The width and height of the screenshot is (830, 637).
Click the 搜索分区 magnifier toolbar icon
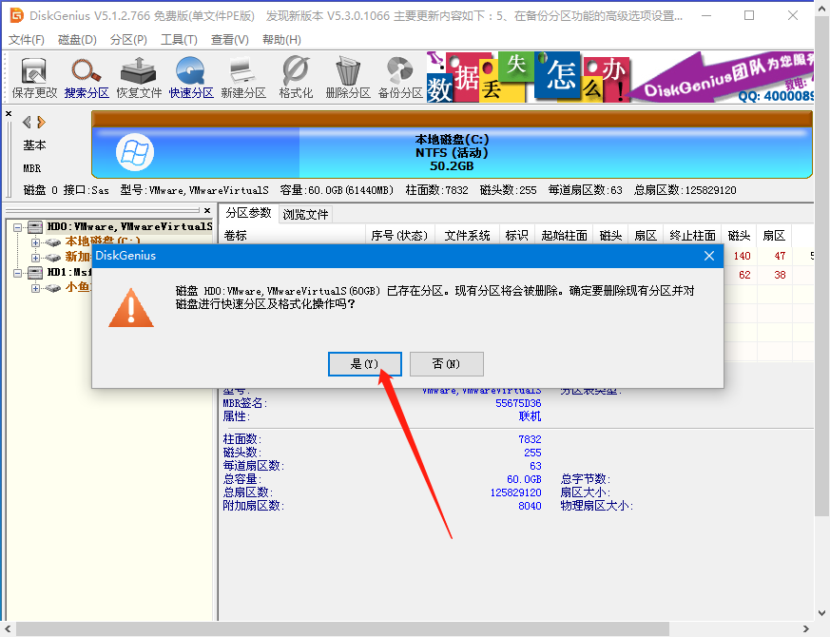(87, 78)
